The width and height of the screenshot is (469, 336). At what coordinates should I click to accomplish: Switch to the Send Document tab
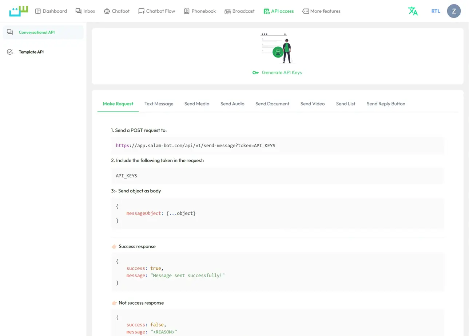[272, 104]
